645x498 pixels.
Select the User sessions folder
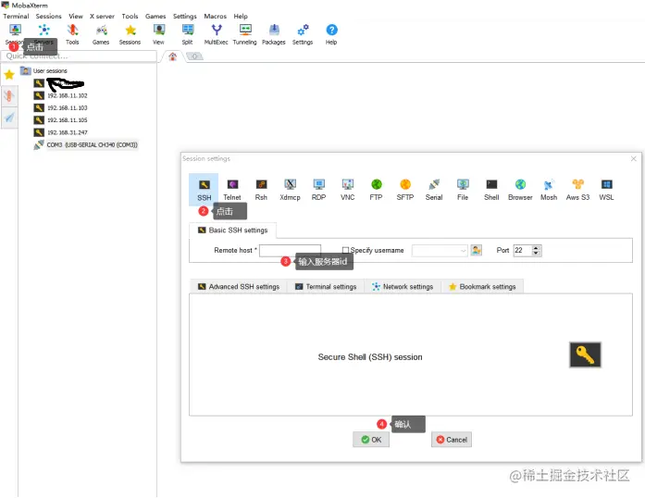[x=44, y=70]
